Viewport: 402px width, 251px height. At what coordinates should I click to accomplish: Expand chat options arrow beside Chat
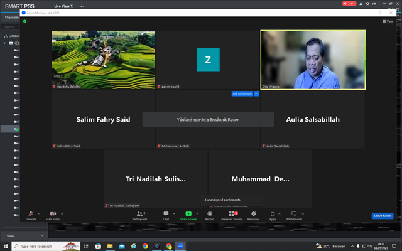click(174, 213)
